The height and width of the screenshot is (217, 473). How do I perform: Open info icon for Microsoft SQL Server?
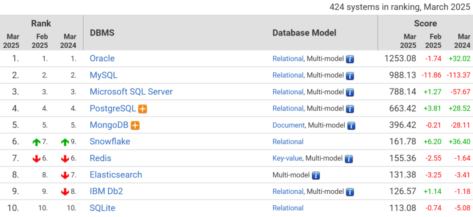click(350, 92)
